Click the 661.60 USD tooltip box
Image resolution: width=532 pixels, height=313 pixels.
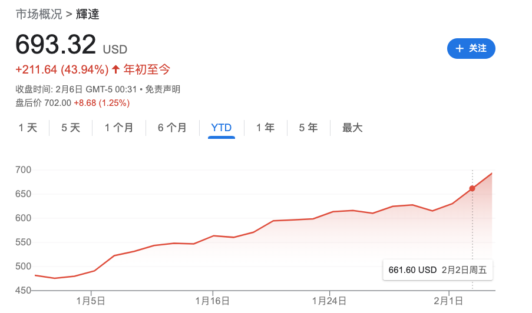coord(438,270)
